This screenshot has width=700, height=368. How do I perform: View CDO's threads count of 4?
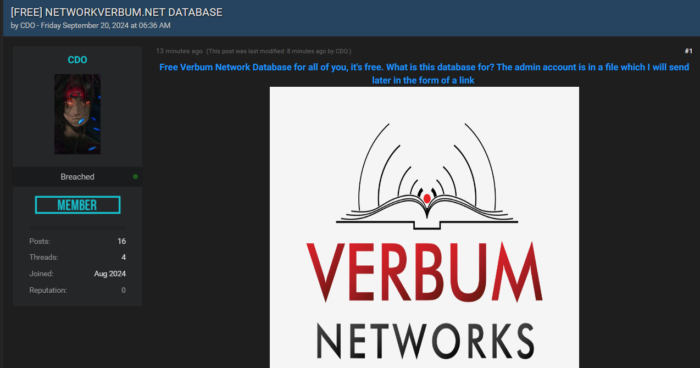124,257
